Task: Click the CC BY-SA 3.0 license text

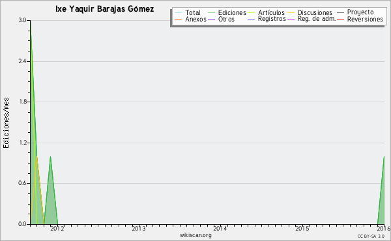Action: [371, 236]
